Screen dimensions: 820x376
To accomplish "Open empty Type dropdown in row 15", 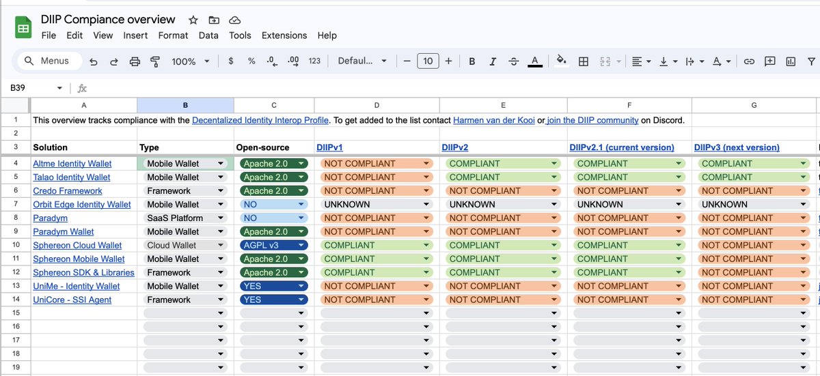I will [x=221, y=313].
